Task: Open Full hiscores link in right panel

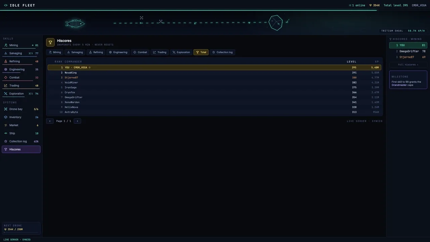Action: (408, 65)
